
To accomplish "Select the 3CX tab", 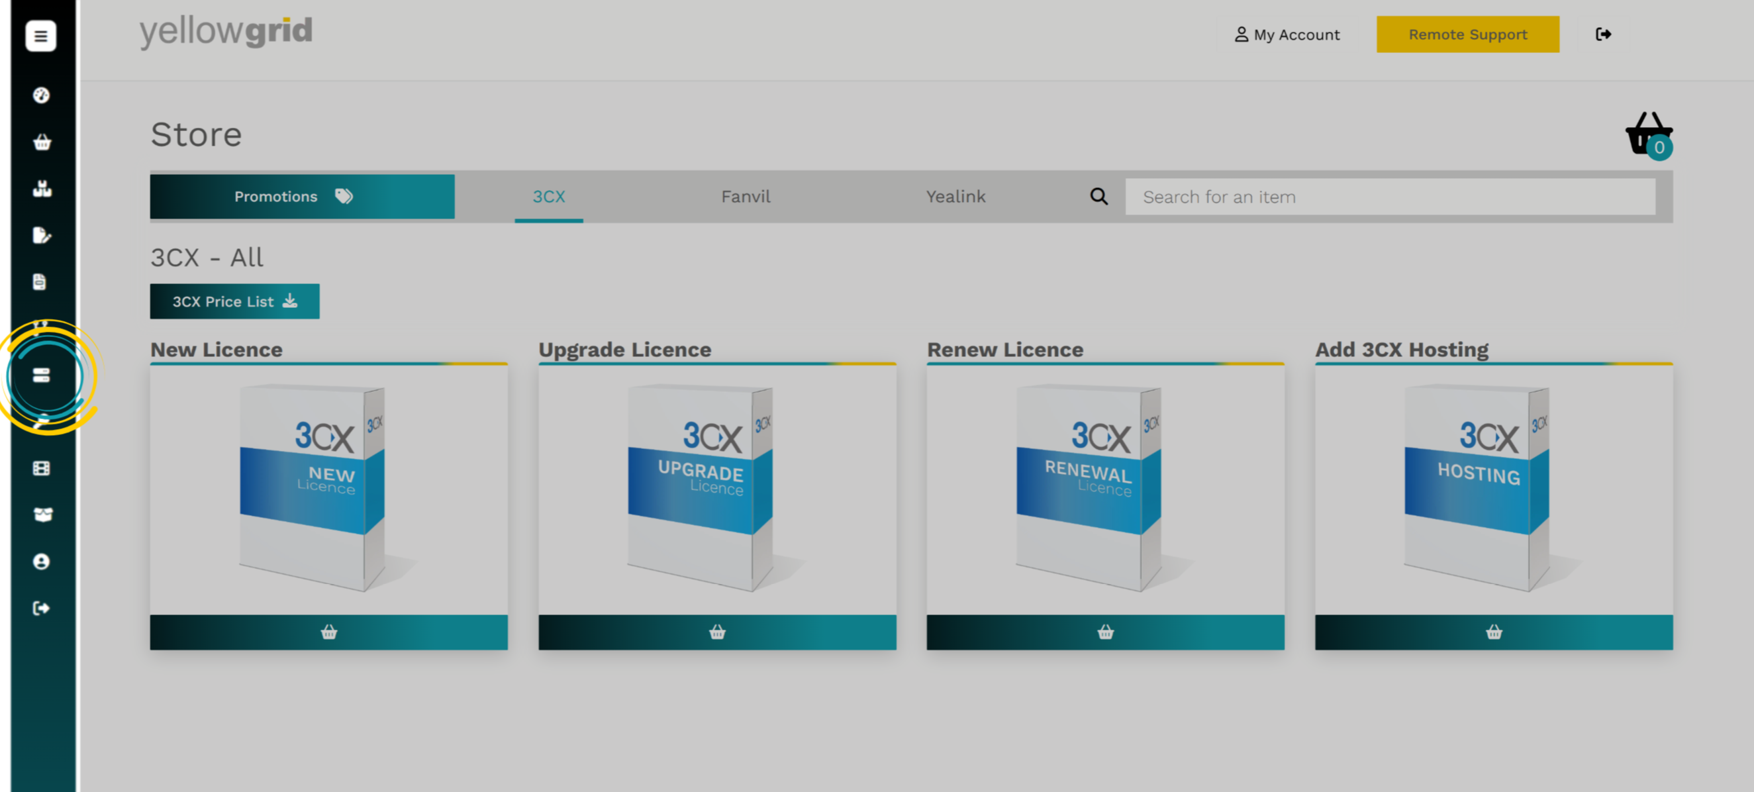I will pos(549,197).
